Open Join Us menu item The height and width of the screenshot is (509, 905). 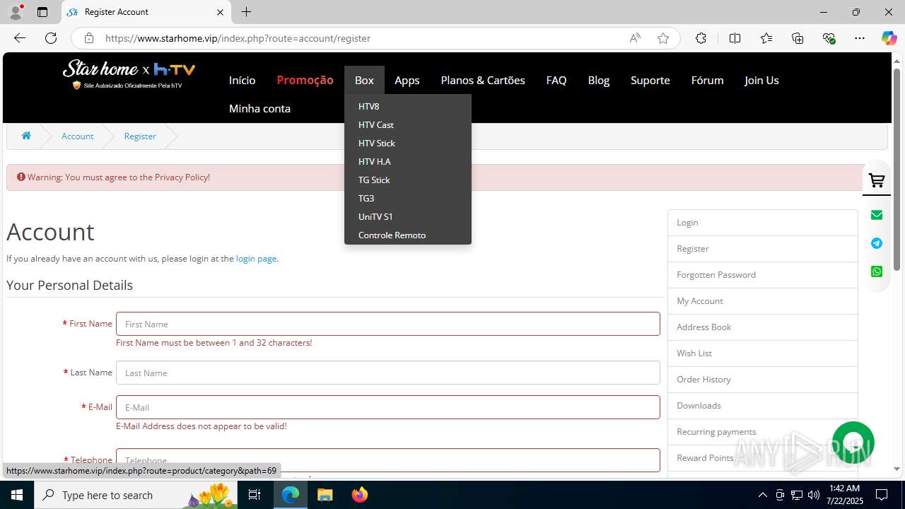[761, 80]
